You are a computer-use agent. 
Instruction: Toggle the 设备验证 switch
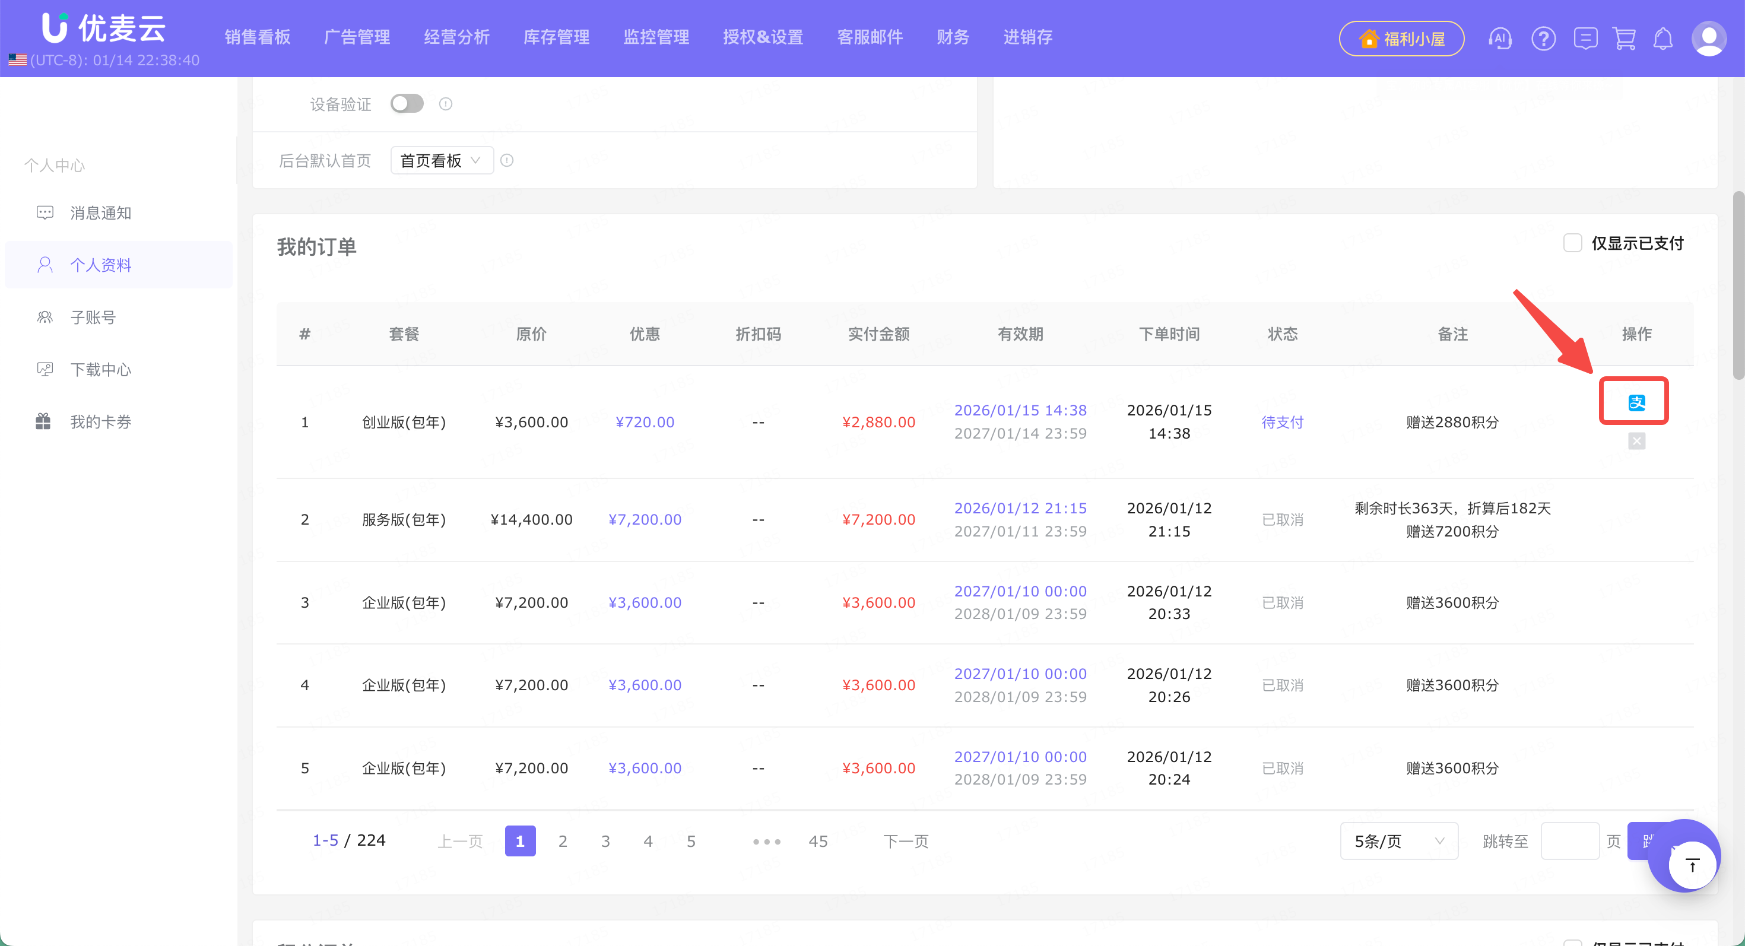tap(407, 104)
